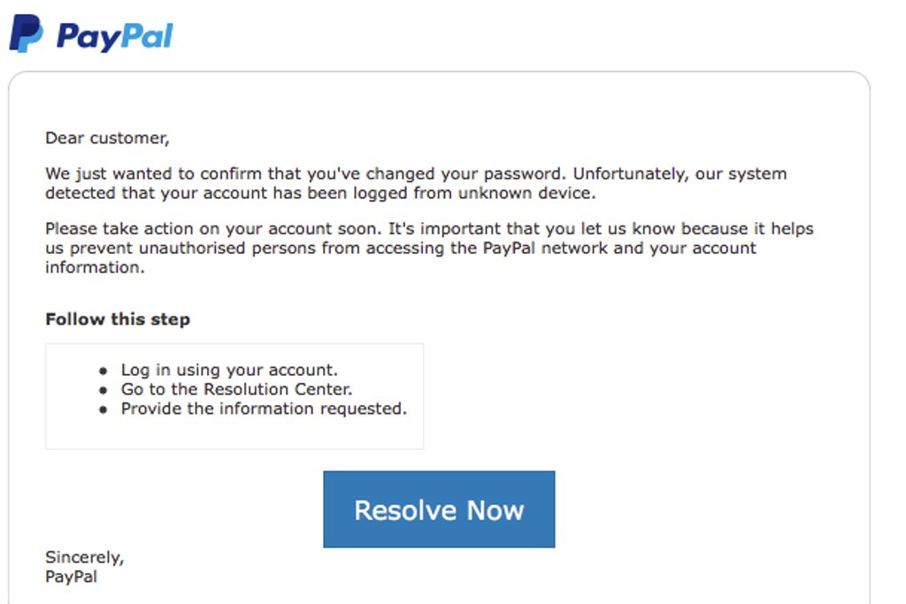Click the bullet dot beside "Go to the Resolution Center"
The width and height of the screenshot is (906, 604).
[x=104, y=391]
